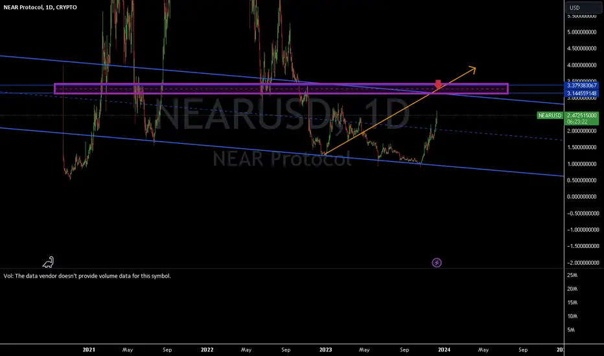Select the blue price label 3.144559148
Screen dimensions: 604x356
(x=582, y=93)
